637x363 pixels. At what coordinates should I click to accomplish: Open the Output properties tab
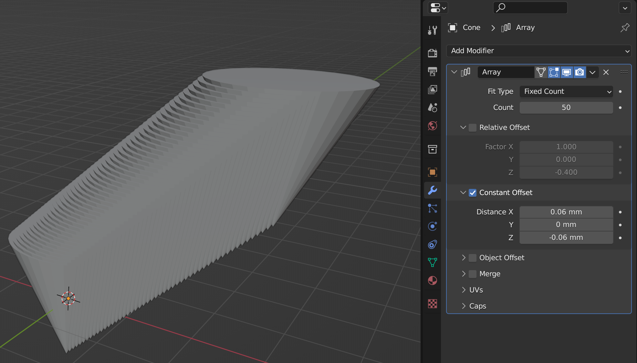click(x=432, y=71)
